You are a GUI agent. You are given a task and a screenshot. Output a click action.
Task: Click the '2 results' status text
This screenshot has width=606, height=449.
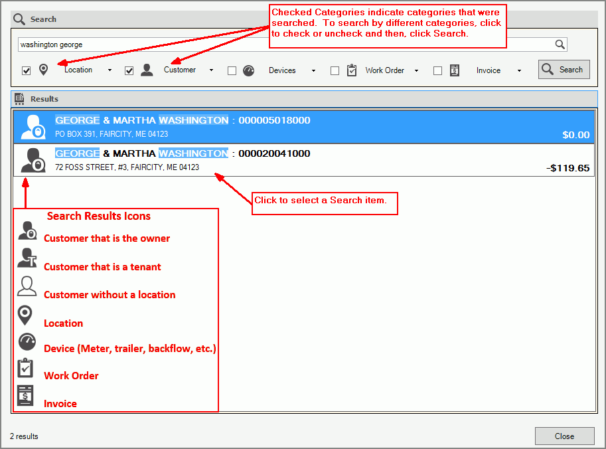point(24,436)
